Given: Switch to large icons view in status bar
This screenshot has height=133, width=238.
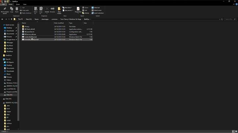Looking at the screenshot, I should pyautogui.click(x=236, y=132).
